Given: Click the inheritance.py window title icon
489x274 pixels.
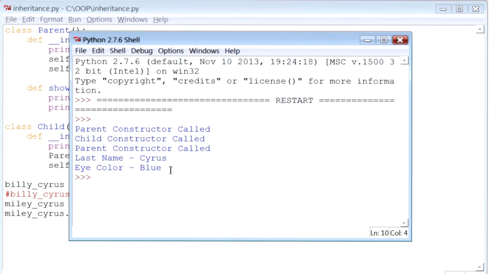Looking at the screenshot, I should coord(8,8).
